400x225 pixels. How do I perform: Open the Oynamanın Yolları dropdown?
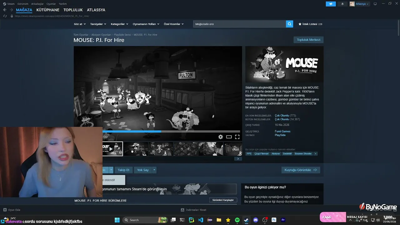click(146, 24)
